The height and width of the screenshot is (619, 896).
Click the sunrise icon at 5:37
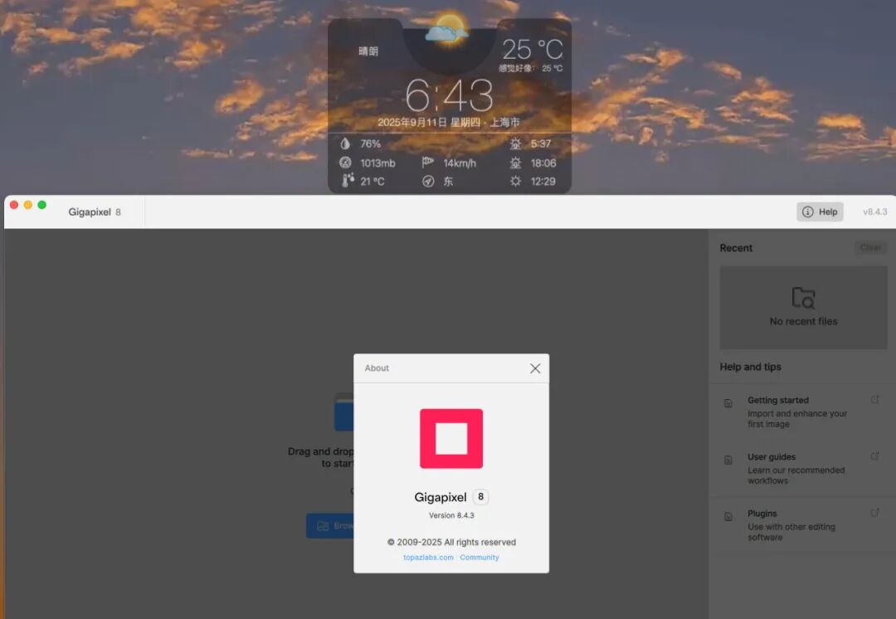tap(515, 144)
